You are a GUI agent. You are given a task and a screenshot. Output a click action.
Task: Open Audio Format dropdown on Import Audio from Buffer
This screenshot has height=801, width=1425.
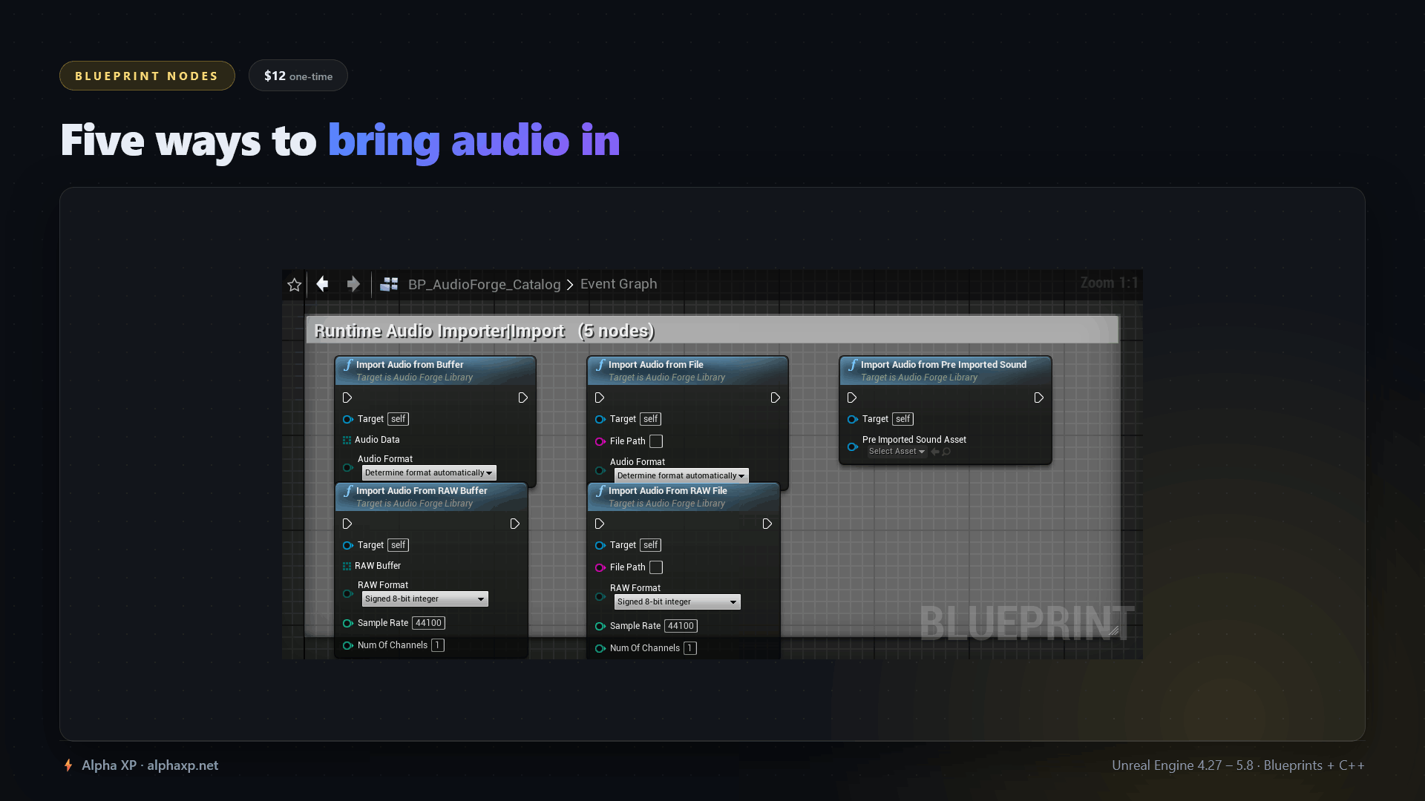[x=429, y=473]
